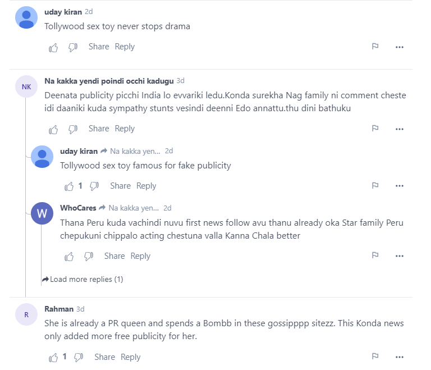Screen dimensions: 431x370
Task: Reply to Rahman's comment
Action: pyautogui.click(x=131, y=357)
